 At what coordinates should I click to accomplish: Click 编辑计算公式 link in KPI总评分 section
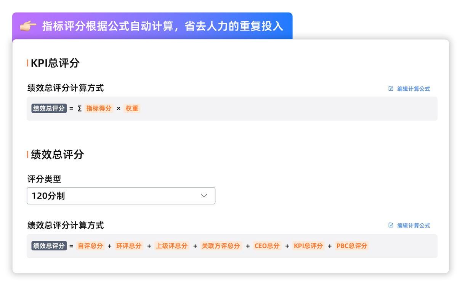click(x=414, y=89)
